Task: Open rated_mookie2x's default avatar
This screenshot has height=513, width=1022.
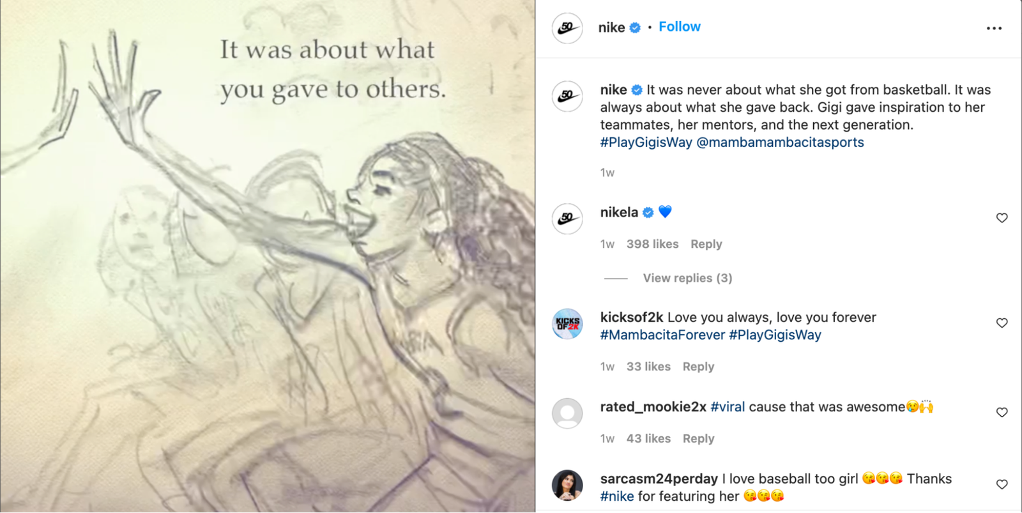Action: (567, 413)
